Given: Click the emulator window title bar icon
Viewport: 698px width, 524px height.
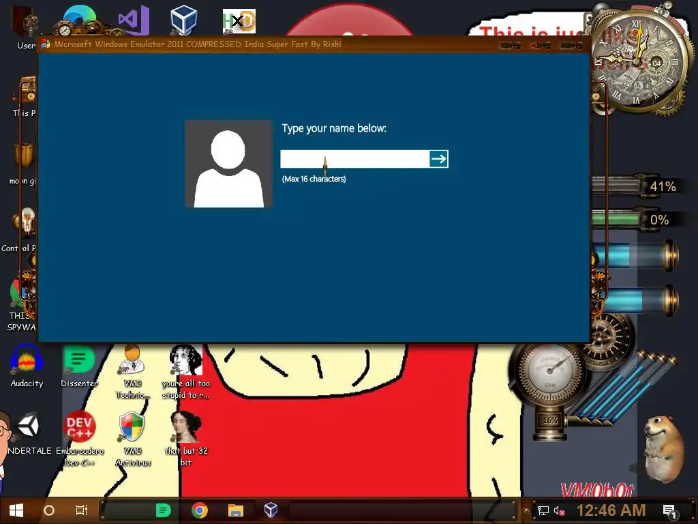Looking at the screenshot, I should 46,44.
